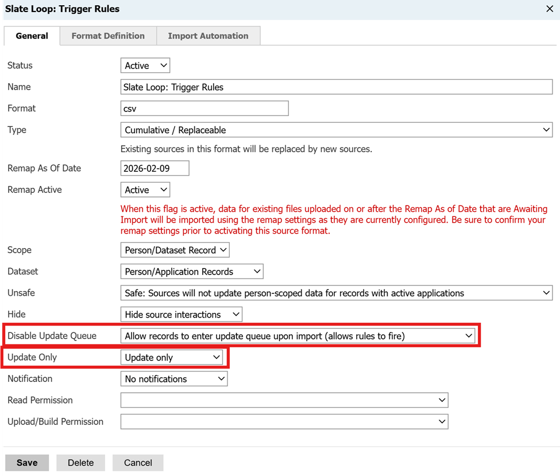The width and height of the screenshot is (560, 476).
Task: Open the Dataset dropdown
Action: (192, 272)
